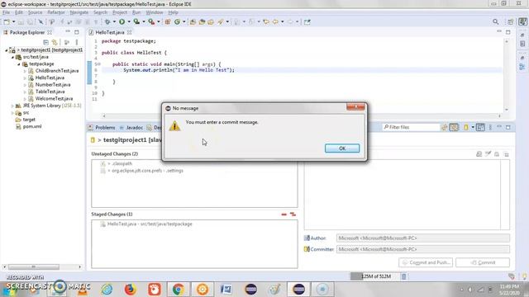The image size is (529, 297).
Task: Click the New Java Package icon
Action: [x=168, y=22]
